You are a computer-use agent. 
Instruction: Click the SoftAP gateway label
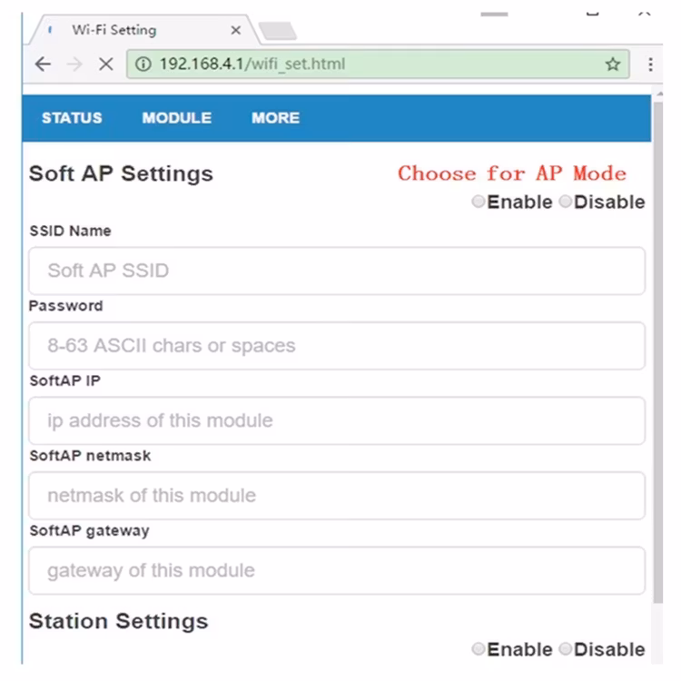click(90, 531)
